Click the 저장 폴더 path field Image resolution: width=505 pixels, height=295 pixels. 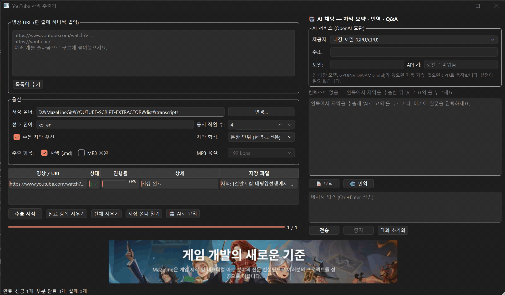(x=130, y=112)
